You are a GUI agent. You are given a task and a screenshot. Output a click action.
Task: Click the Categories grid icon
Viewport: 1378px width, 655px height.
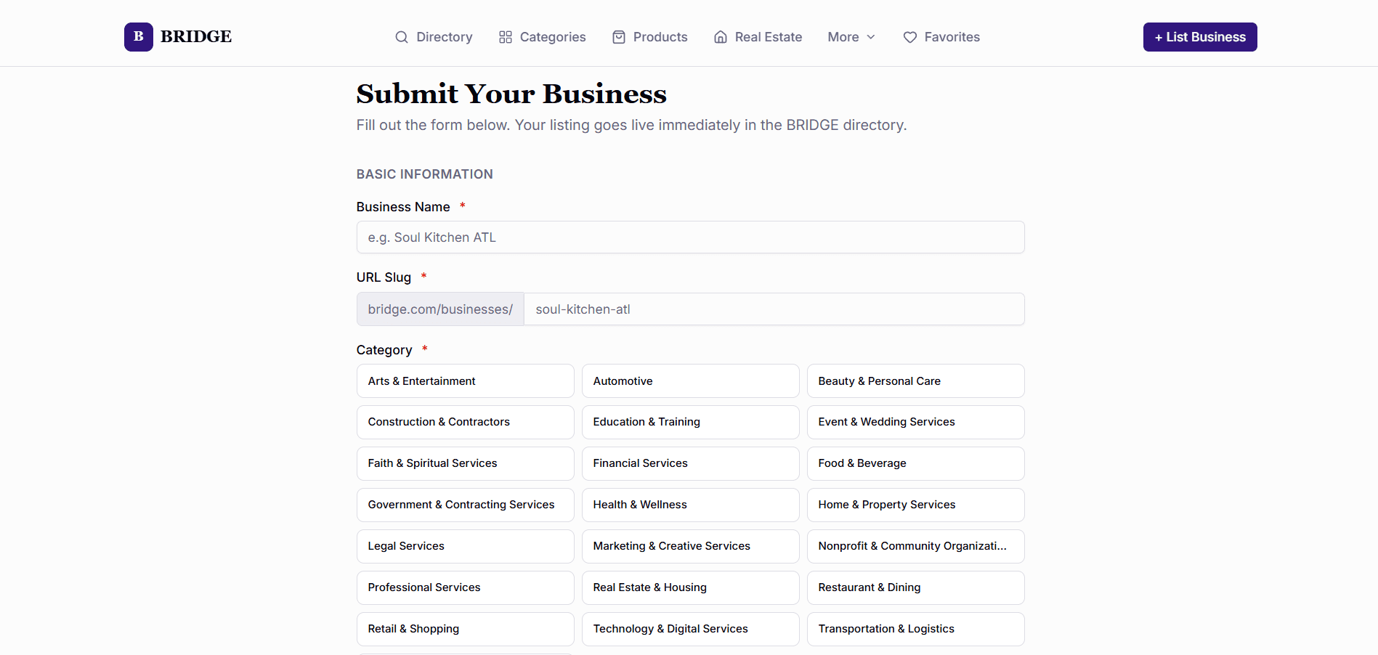[x=506, y=37]
